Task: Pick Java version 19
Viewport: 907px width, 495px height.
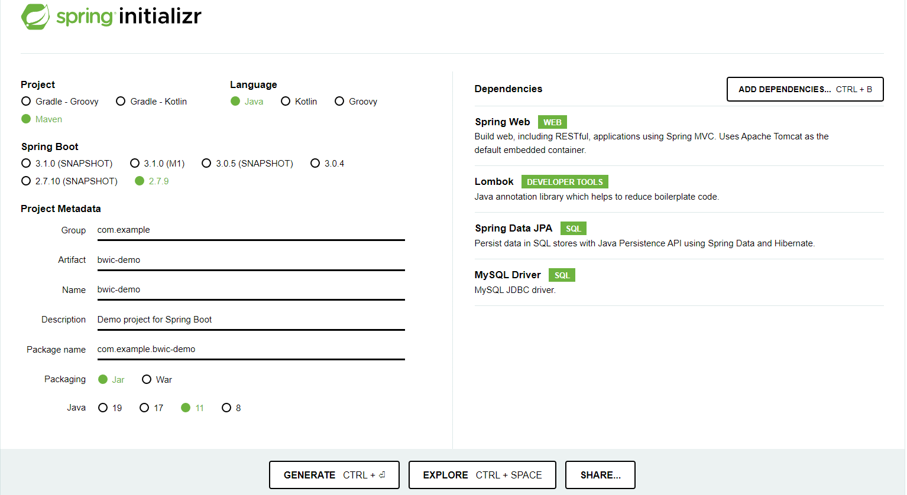Action: click(110, 408)
